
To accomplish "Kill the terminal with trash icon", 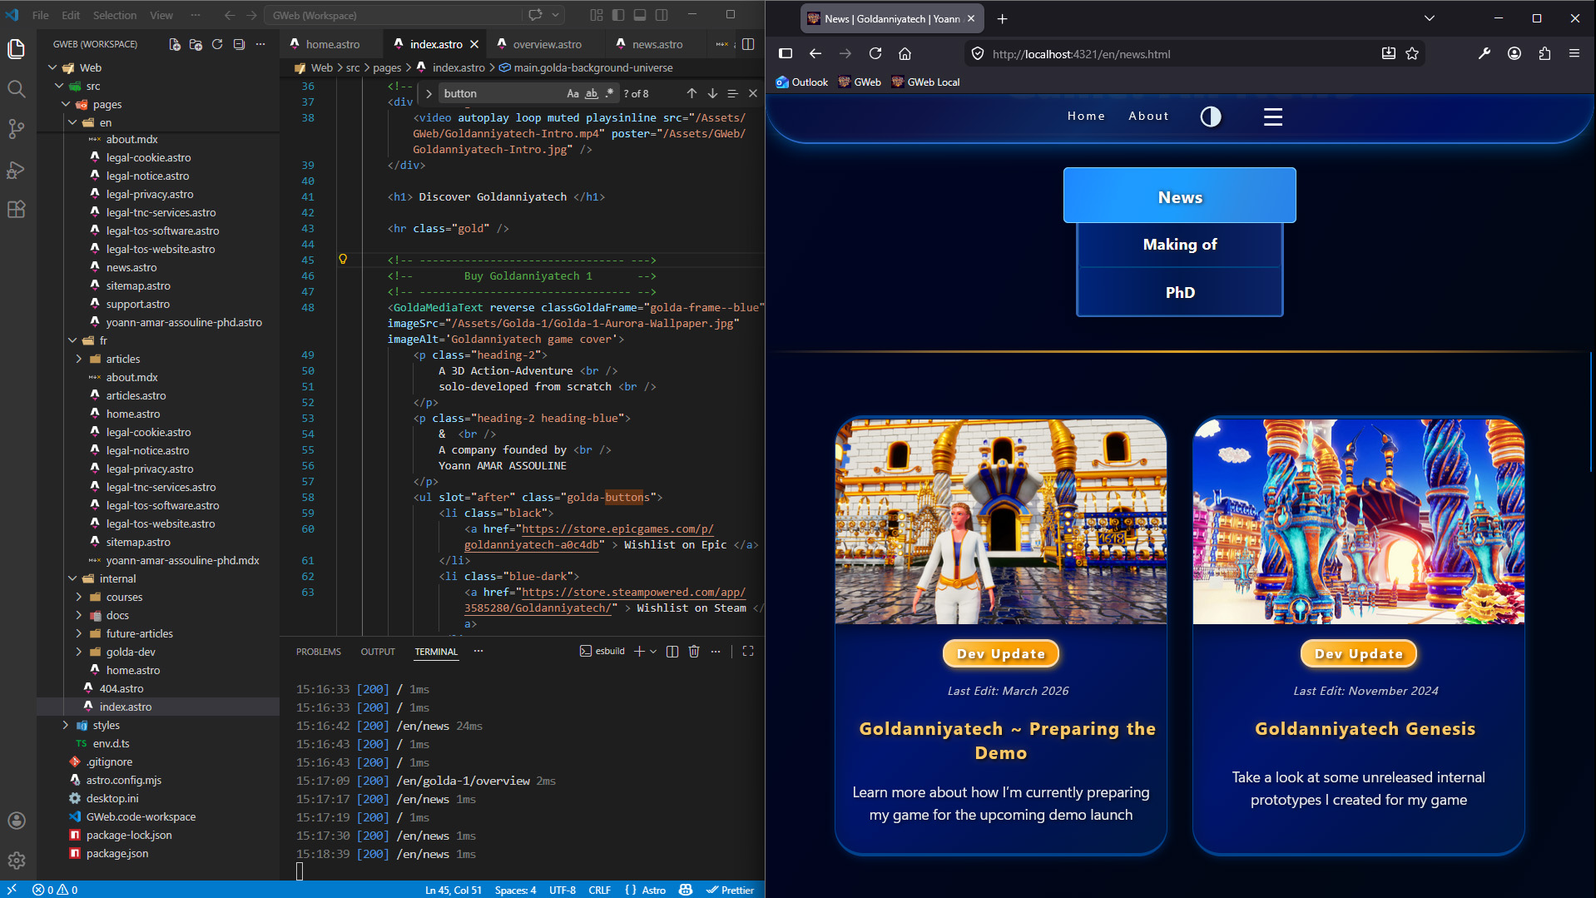I will 694,651.
